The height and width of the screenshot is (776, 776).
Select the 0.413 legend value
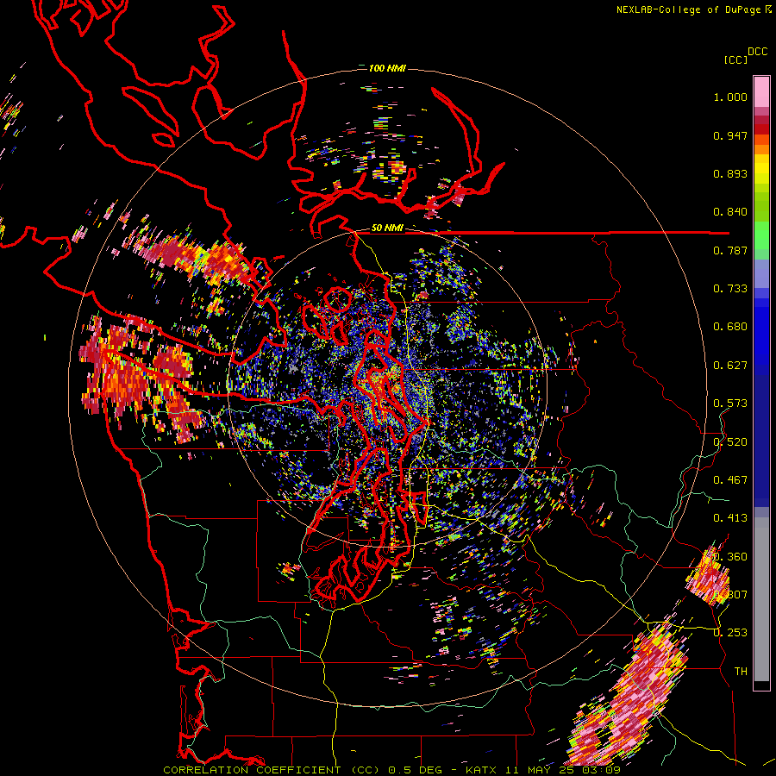pyautogui.click(x=730, y=518)
